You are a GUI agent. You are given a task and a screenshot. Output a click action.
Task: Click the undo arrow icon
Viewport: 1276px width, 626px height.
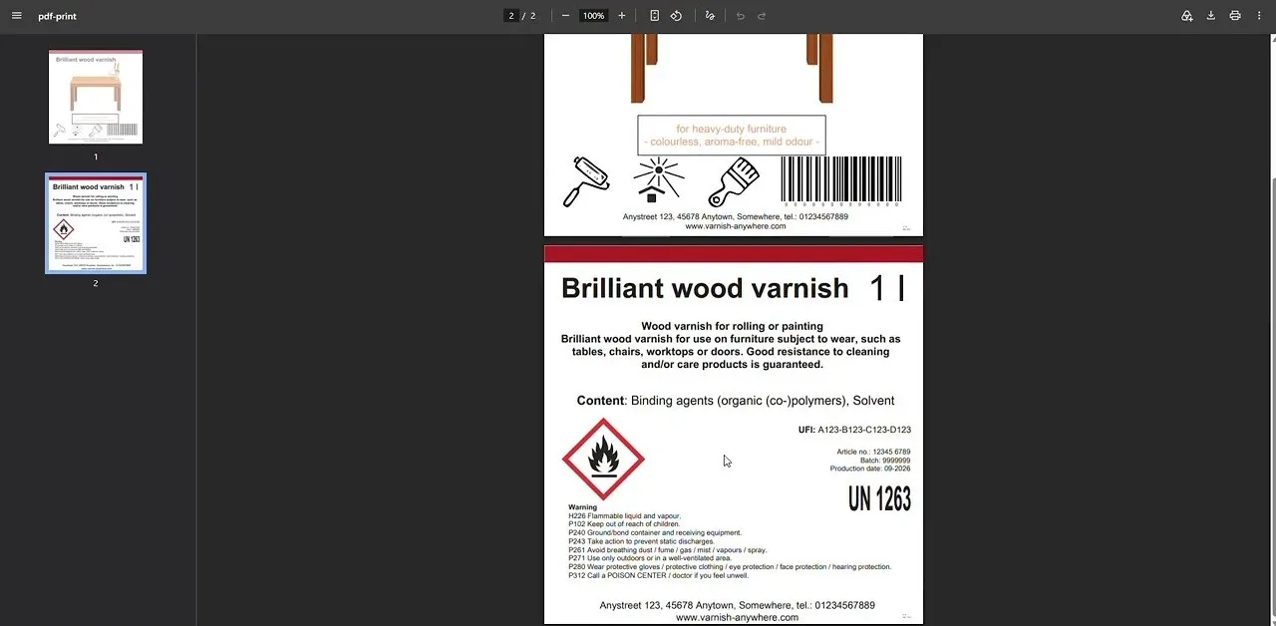[740, 16]
